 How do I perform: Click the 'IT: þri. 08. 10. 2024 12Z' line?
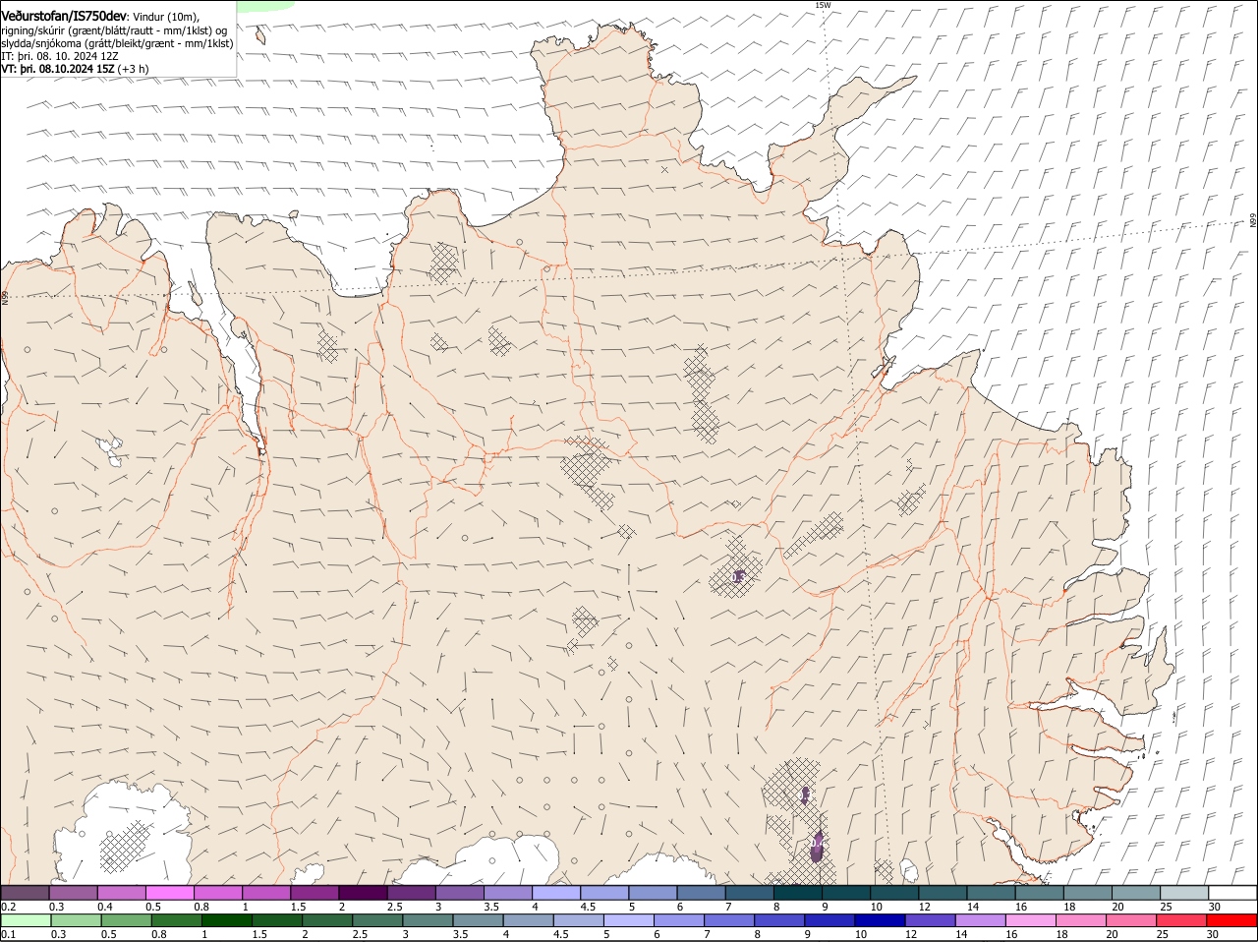pos(60,56)
